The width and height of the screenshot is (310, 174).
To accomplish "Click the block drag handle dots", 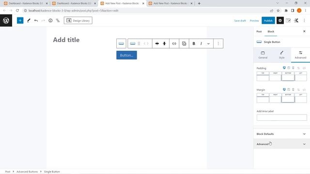I will pyautogui.click(x=139, y=43).
